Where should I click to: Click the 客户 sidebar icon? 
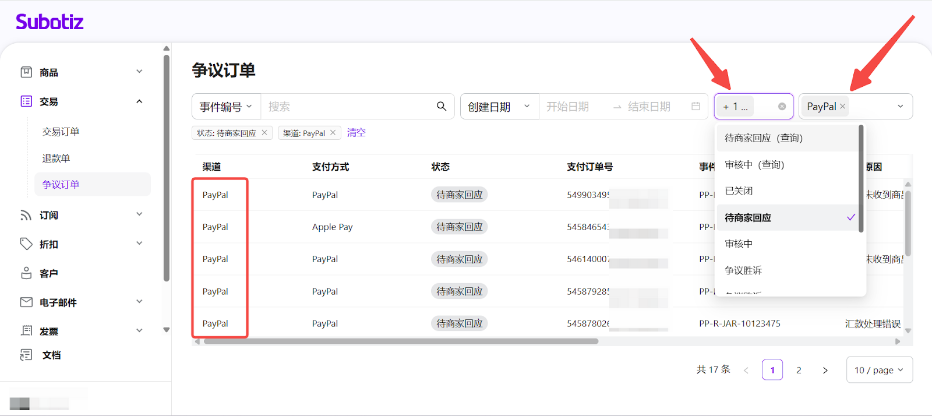click(x=26, y=273)
